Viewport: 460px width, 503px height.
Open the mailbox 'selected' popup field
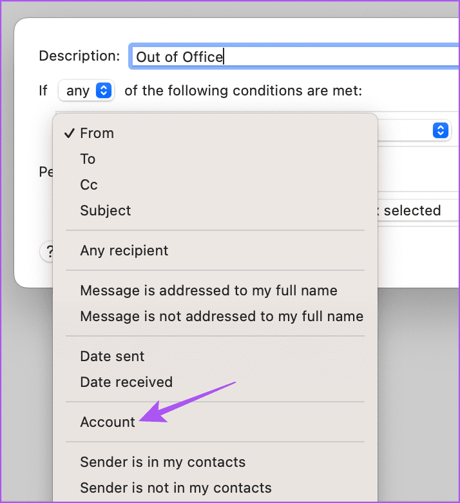pyautogui.click(x=418, y=211)
